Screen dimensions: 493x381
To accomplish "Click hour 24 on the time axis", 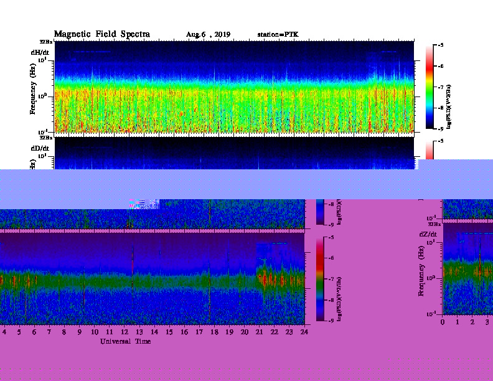I will click(x=304, y=332).
